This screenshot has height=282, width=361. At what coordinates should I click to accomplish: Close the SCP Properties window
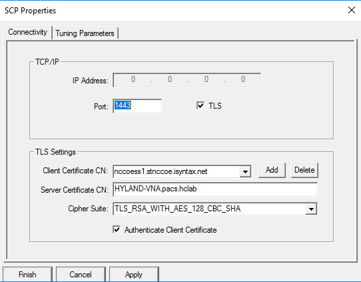pyautogui.click(x=352, y=10)
